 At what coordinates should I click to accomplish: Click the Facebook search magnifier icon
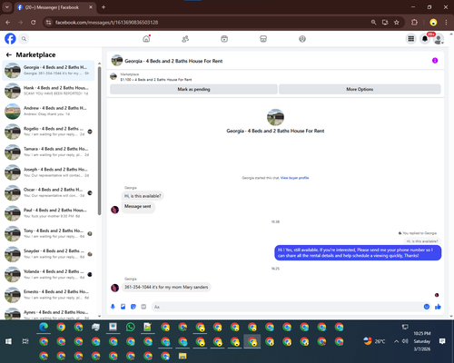click(x=24, y=39)
